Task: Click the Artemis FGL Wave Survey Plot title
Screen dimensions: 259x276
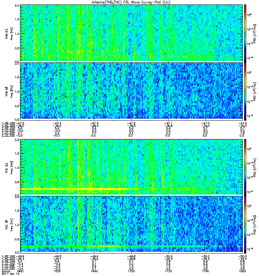Action: tap(131, 2)
